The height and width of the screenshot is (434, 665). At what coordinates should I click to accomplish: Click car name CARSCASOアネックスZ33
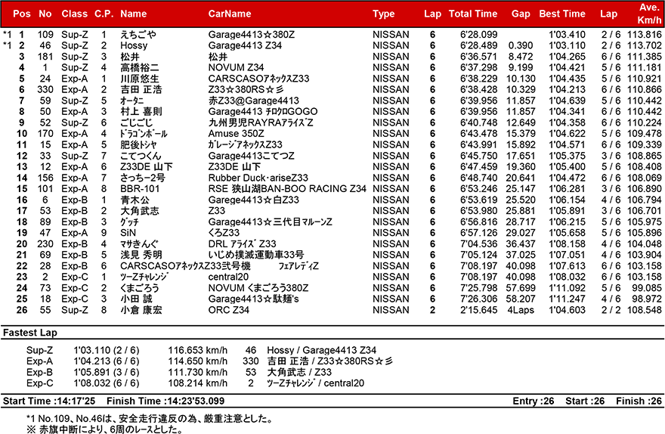[x=258, y=79]
